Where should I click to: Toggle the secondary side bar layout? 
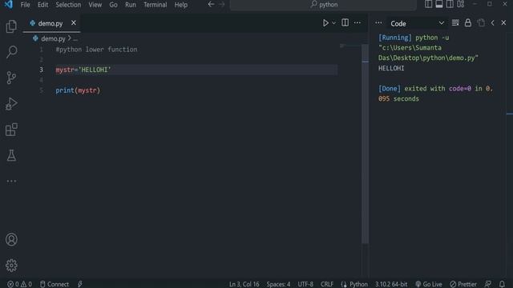pos(450,4)
